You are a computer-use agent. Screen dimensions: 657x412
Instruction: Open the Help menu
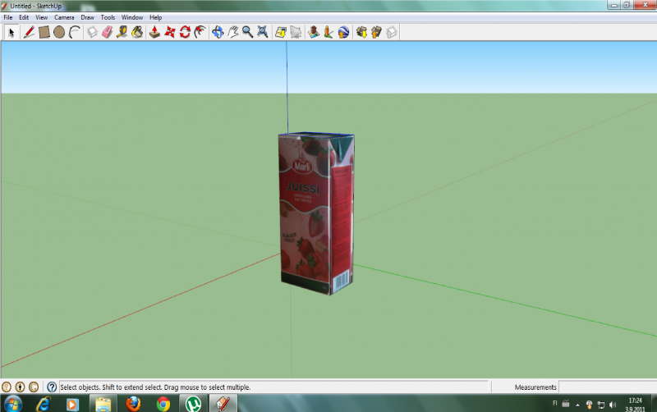click(x=155, y=17)
